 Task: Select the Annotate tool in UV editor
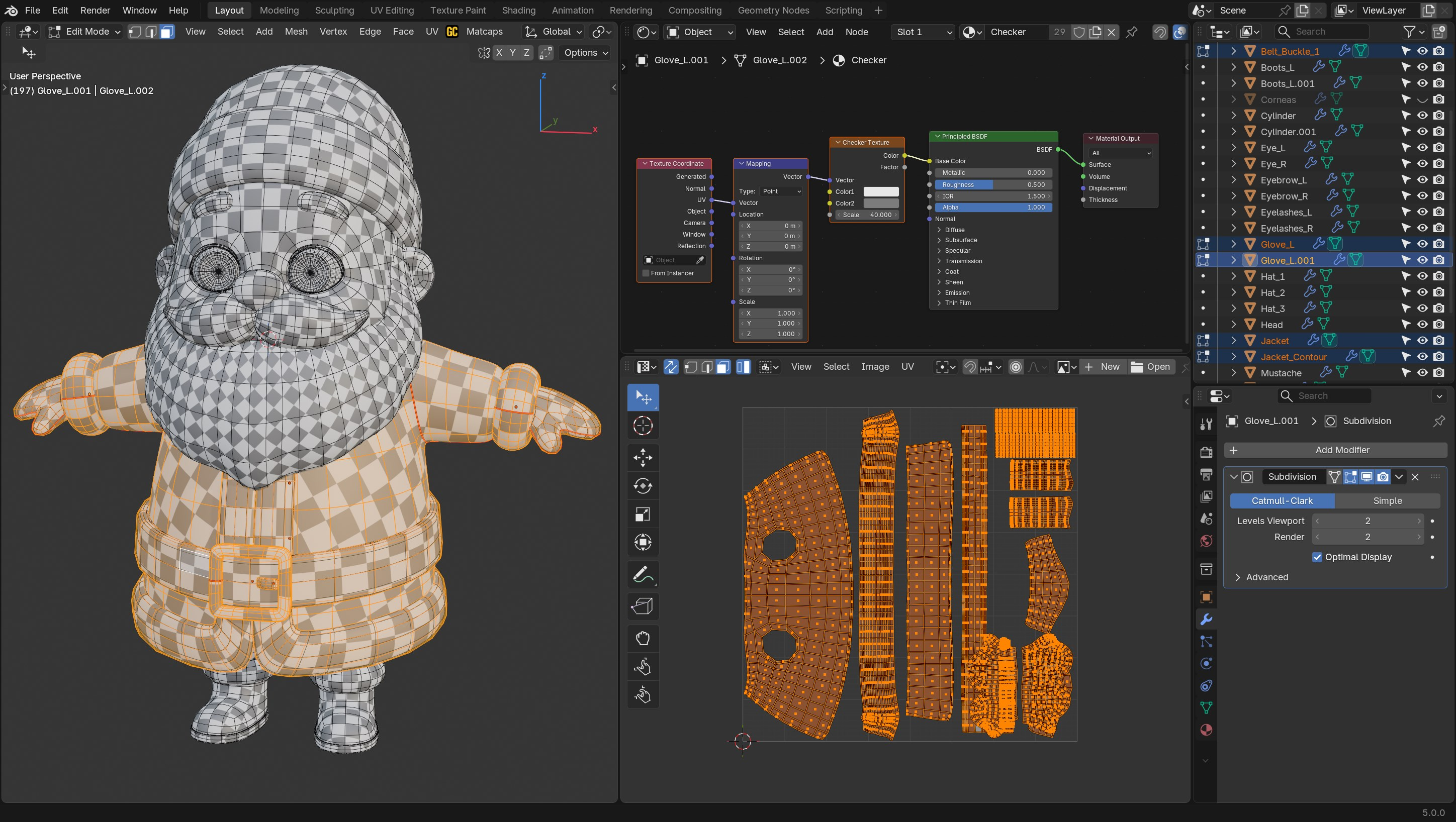tap(643, 575)
